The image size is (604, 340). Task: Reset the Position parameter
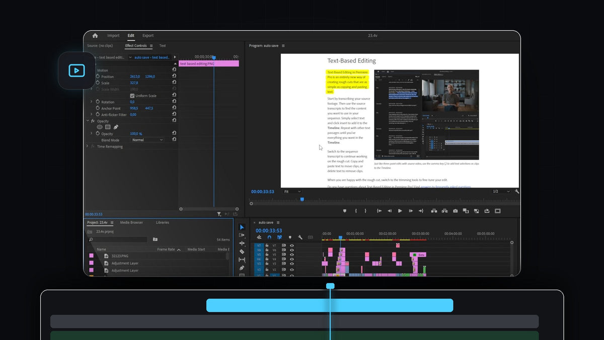click(174, 77)
